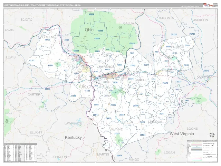
Task: Click ZIP code 25177
Action: 179,82
